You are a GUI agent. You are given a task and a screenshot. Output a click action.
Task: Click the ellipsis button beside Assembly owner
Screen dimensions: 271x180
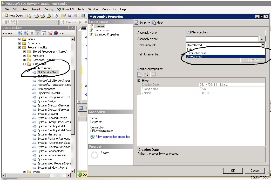coord(262,39)
